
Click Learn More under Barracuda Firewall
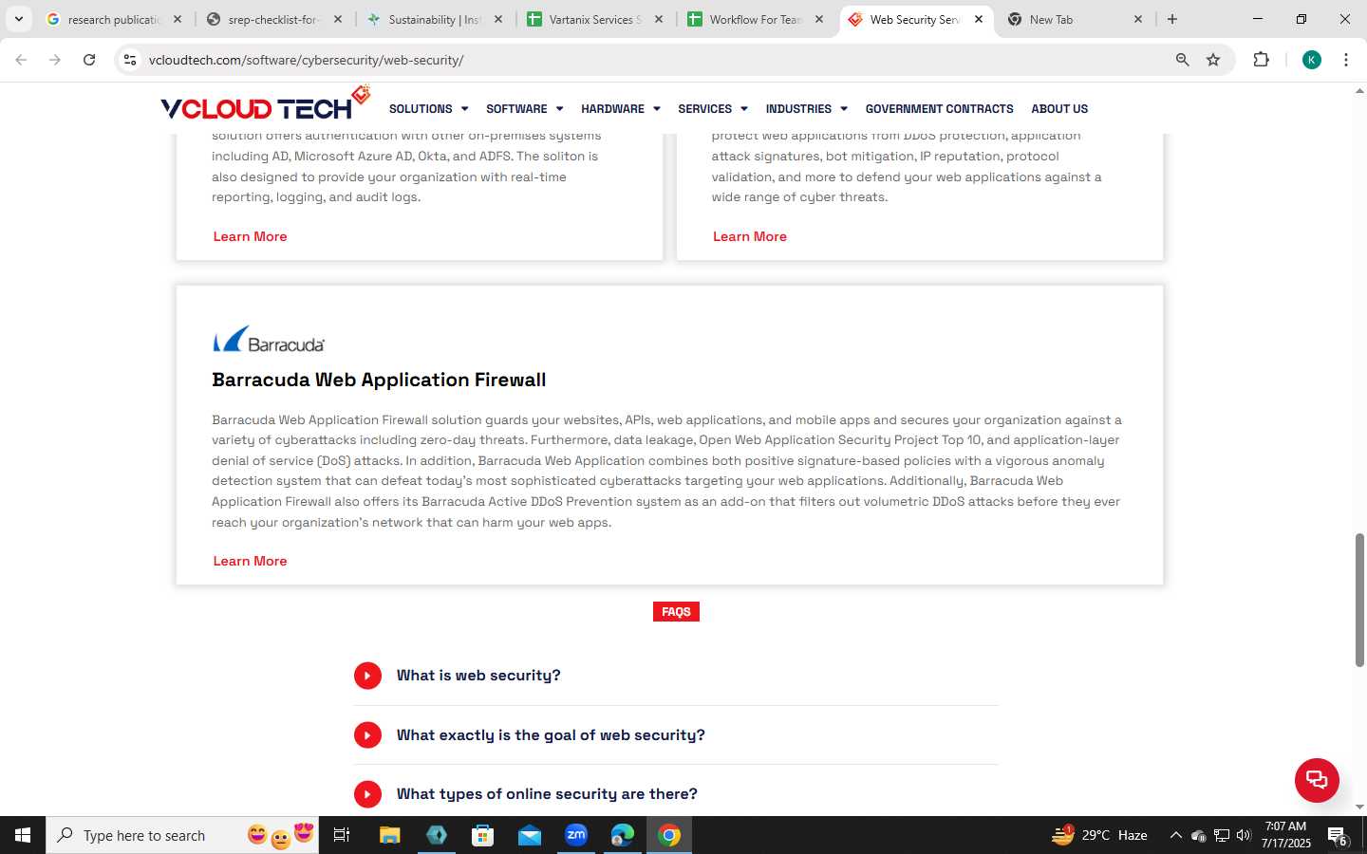coord(250,561)
